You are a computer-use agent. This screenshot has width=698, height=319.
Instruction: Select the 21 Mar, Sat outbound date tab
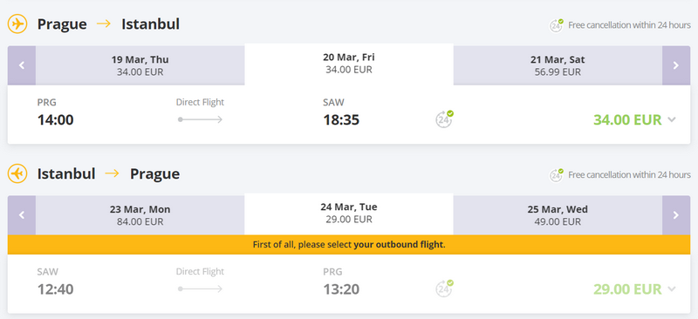[558, 65]
